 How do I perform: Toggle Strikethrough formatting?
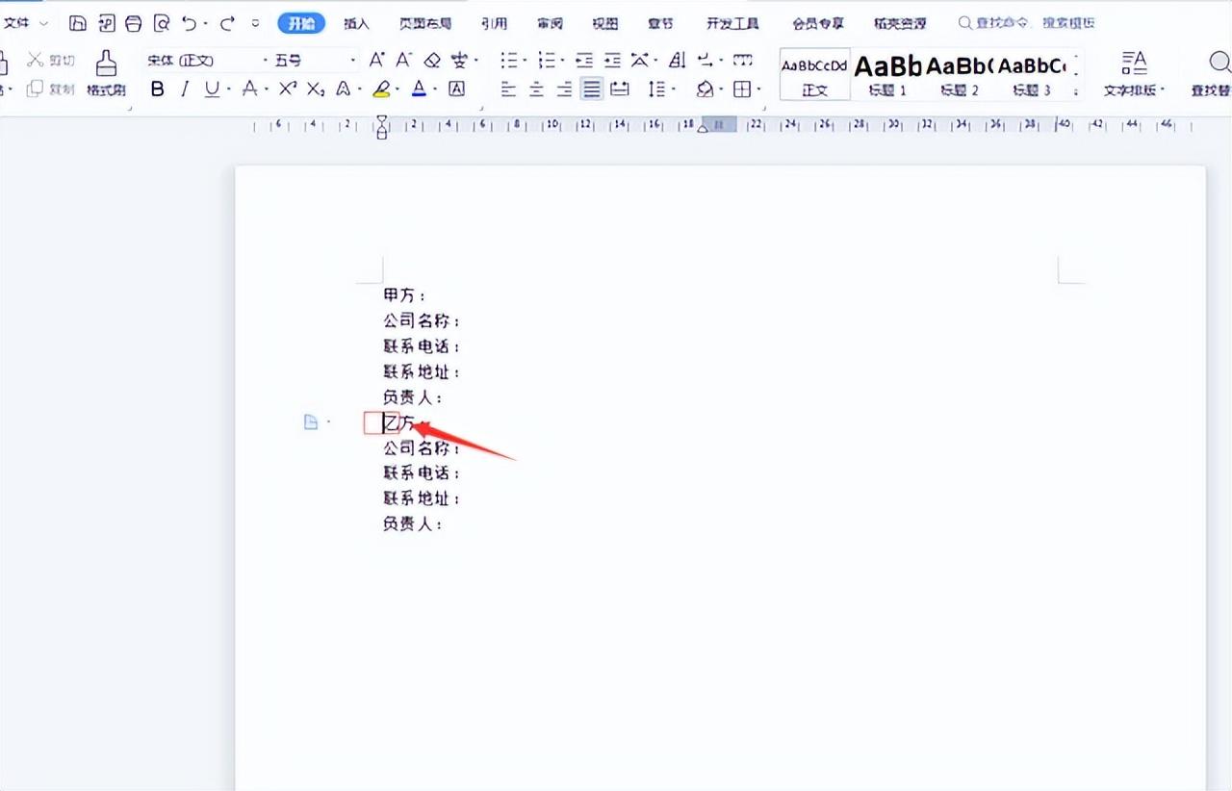pyautogui.click(x=249, y=89)
